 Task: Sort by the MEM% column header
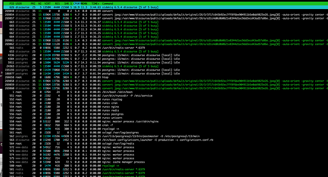point(84,3)
